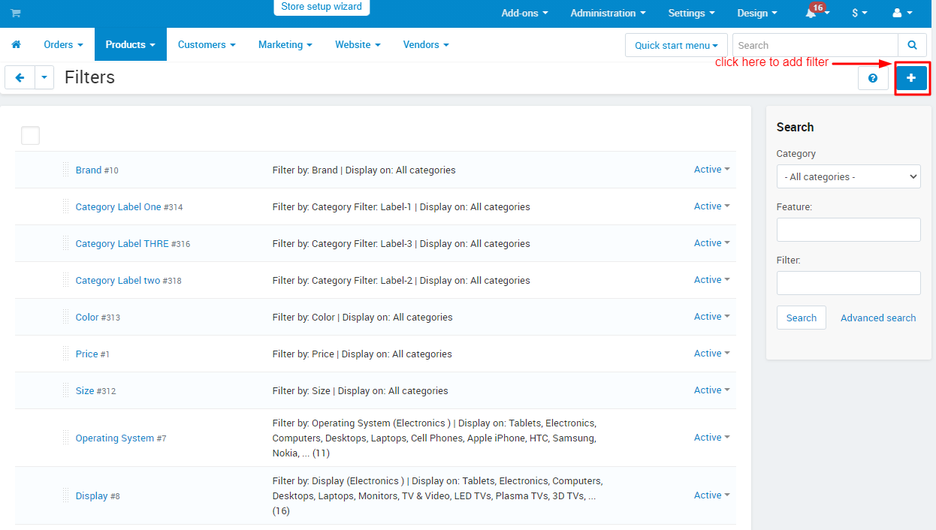
Task: Open the help question mark icon
Action: (873, 78)
